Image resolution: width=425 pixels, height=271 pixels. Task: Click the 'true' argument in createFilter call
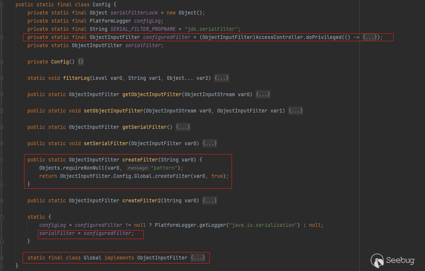pyautogui.click(x=217, y=176)
